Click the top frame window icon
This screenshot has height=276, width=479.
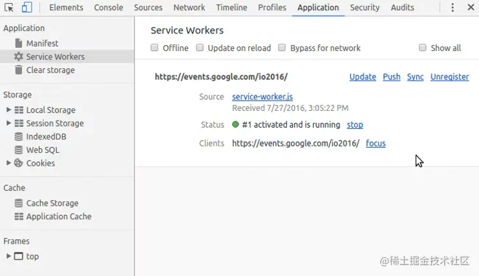(19, 256)
